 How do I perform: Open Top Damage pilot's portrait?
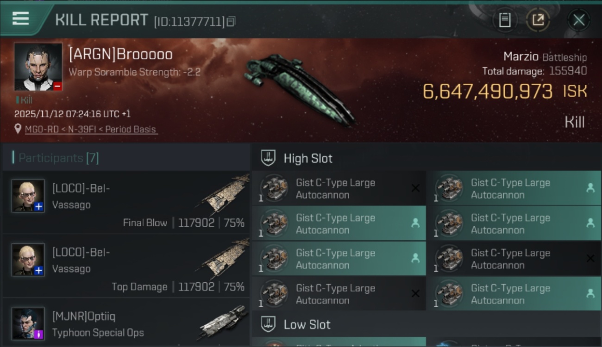[x=28, y=260]
